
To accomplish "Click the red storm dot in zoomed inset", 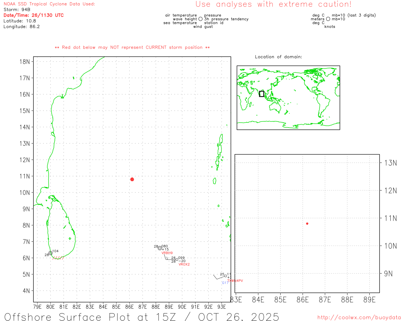I will [x=307, y=224].
